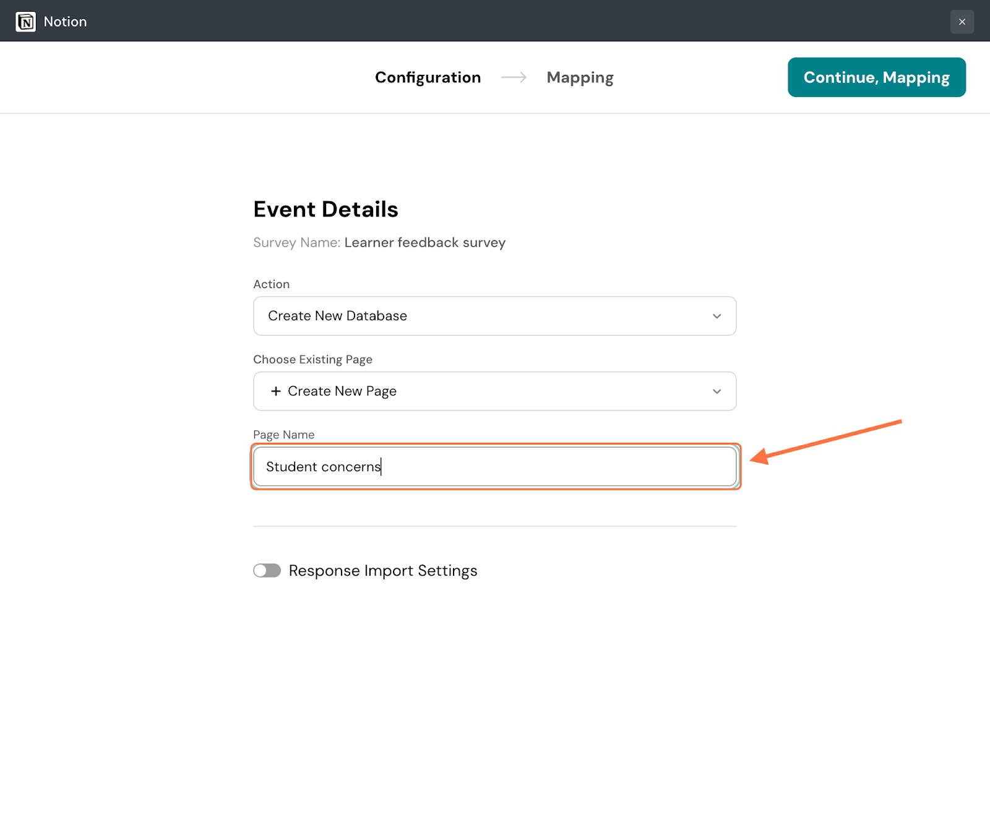
Task: Switch to the Mapping step
Action: point(580,77)
